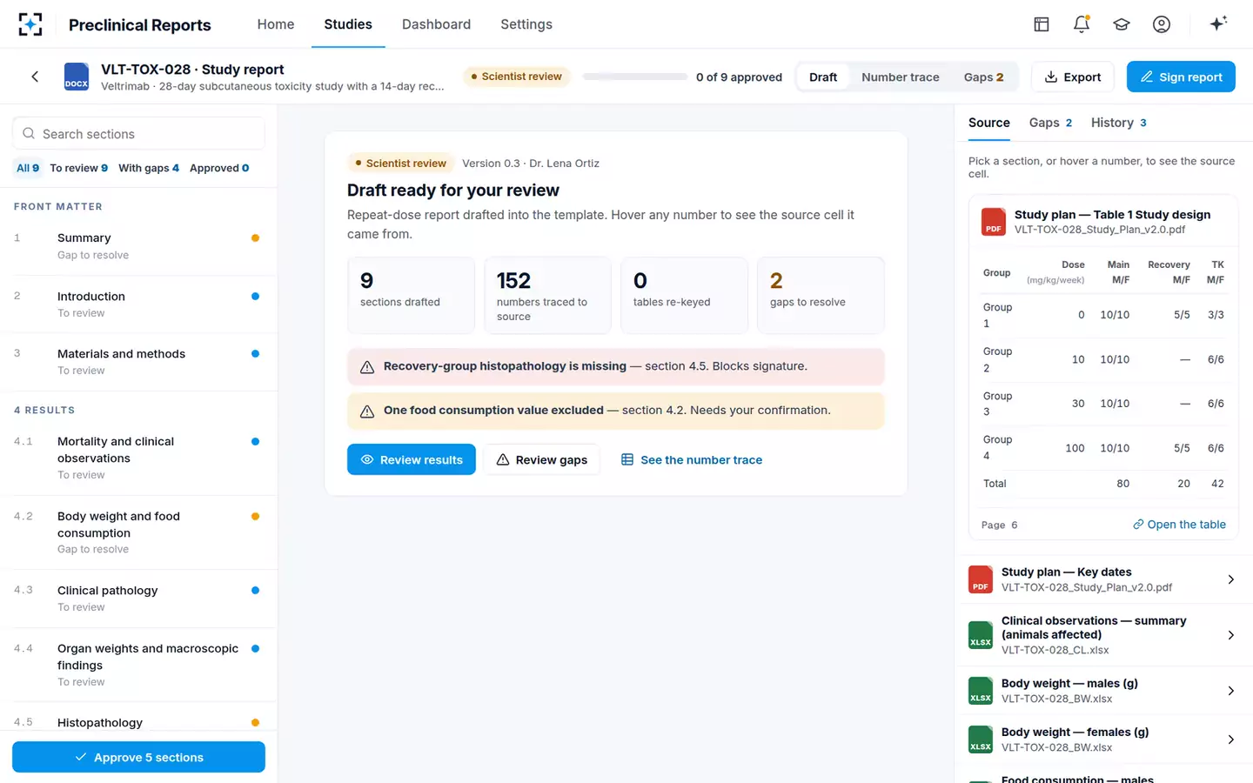Image resolution: width=1253 pixels, height=783 pixels.
Task: Click the Preclinical Reports logo icon
Action: tap(30, 24)
